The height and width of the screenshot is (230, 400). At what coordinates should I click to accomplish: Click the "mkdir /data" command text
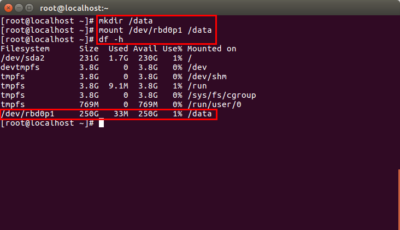point(126,21)
